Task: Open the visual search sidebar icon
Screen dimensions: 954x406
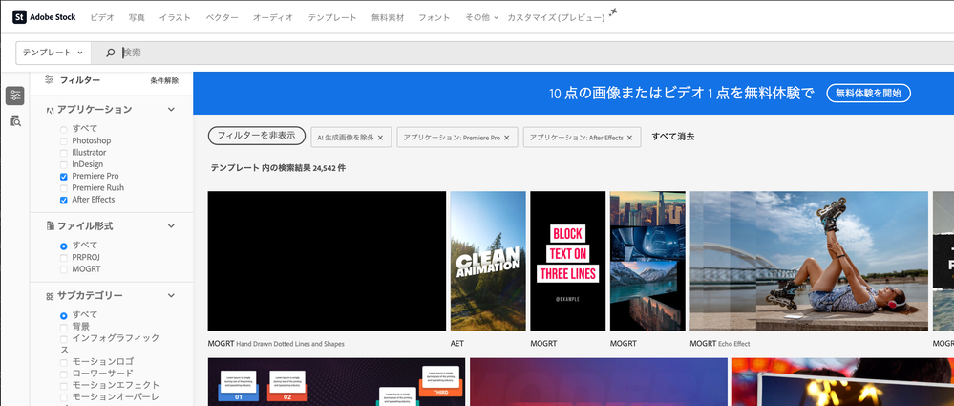Action: coord(14,120)
